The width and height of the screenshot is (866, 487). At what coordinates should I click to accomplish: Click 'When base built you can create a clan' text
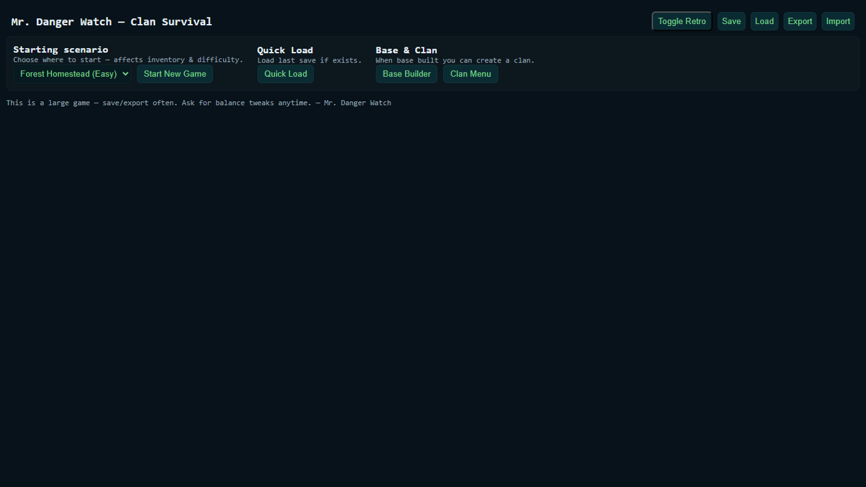(x=455, y=59)
